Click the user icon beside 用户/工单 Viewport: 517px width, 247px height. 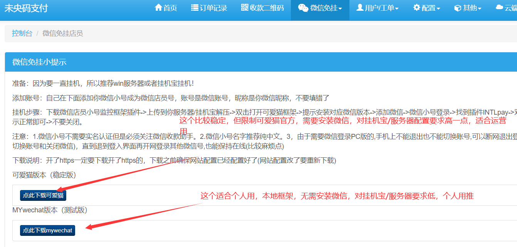coord(360,8)
